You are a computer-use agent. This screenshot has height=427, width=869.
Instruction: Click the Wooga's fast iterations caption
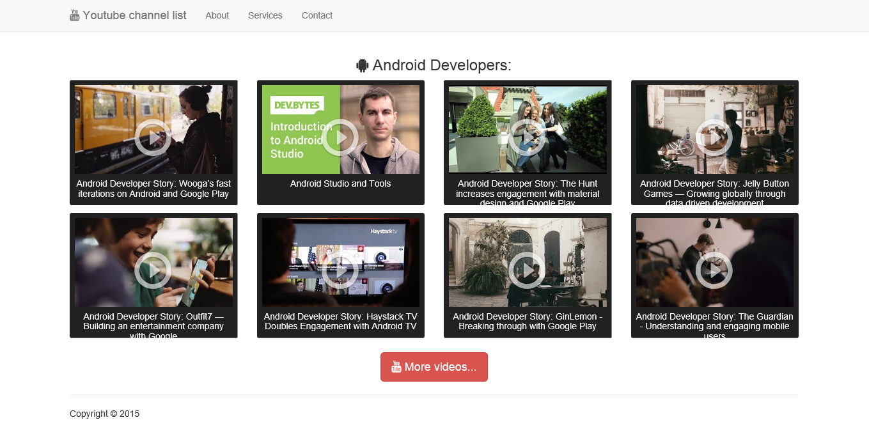tap(153, 189)
